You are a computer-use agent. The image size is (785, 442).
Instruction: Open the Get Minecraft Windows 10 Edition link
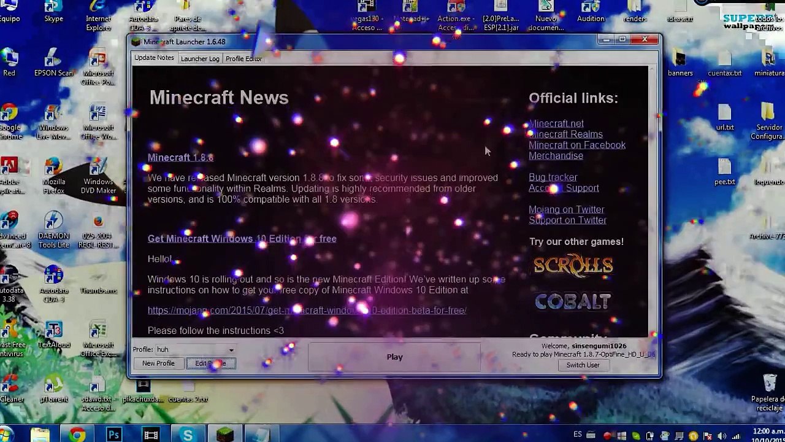pos(242,239)
